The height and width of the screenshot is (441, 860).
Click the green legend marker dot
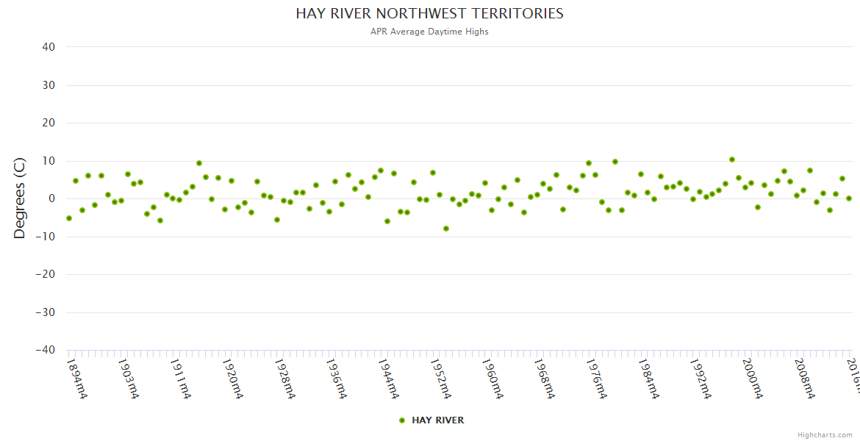click(402, 420)
